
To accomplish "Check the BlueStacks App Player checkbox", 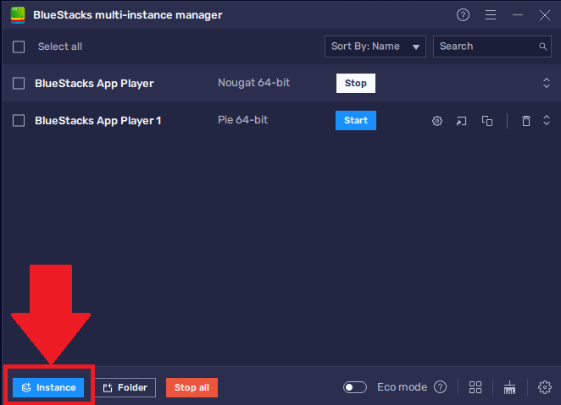I will tap(19, 84).
